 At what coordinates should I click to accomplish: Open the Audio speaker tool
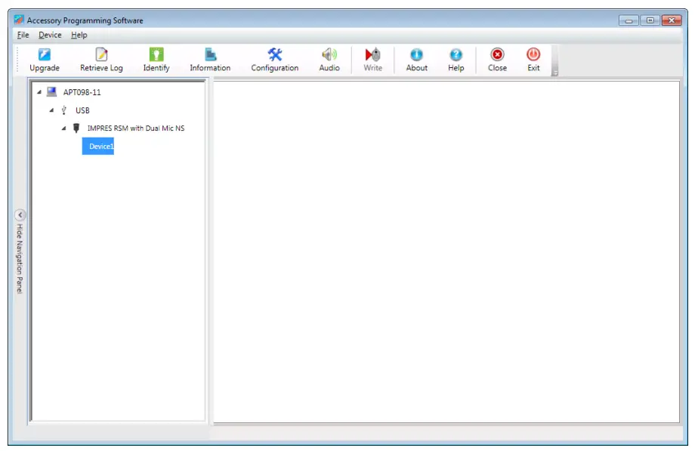tap(329, 60)
